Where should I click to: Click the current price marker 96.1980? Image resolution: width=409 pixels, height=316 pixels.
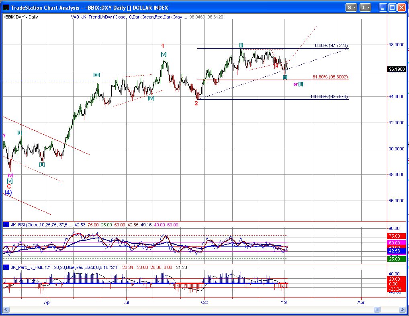click(397, 69)
